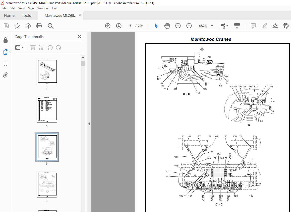Go to the previous page with the up arrow
Image resolution: width=291 pixels, height=212 pixels.
(x=108, y=26)
